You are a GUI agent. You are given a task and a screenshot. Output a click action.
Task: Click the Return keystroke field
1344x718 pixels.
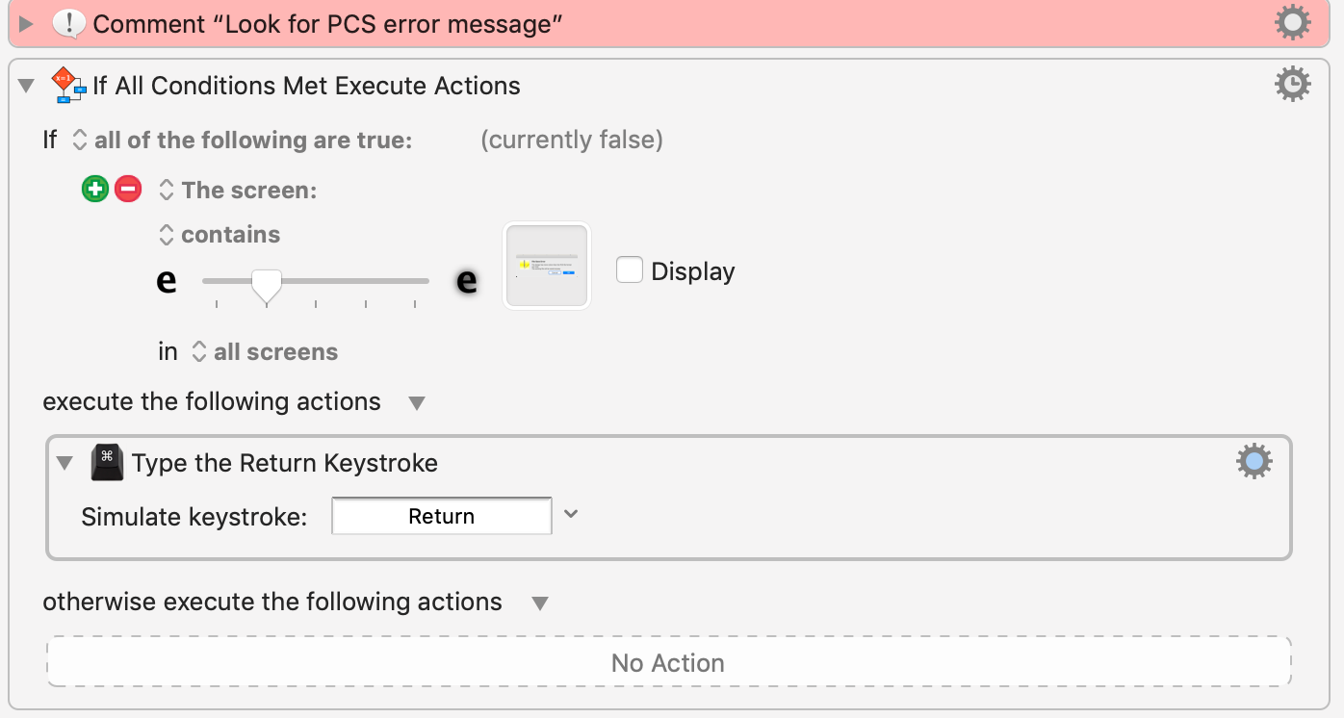(442, 516)
